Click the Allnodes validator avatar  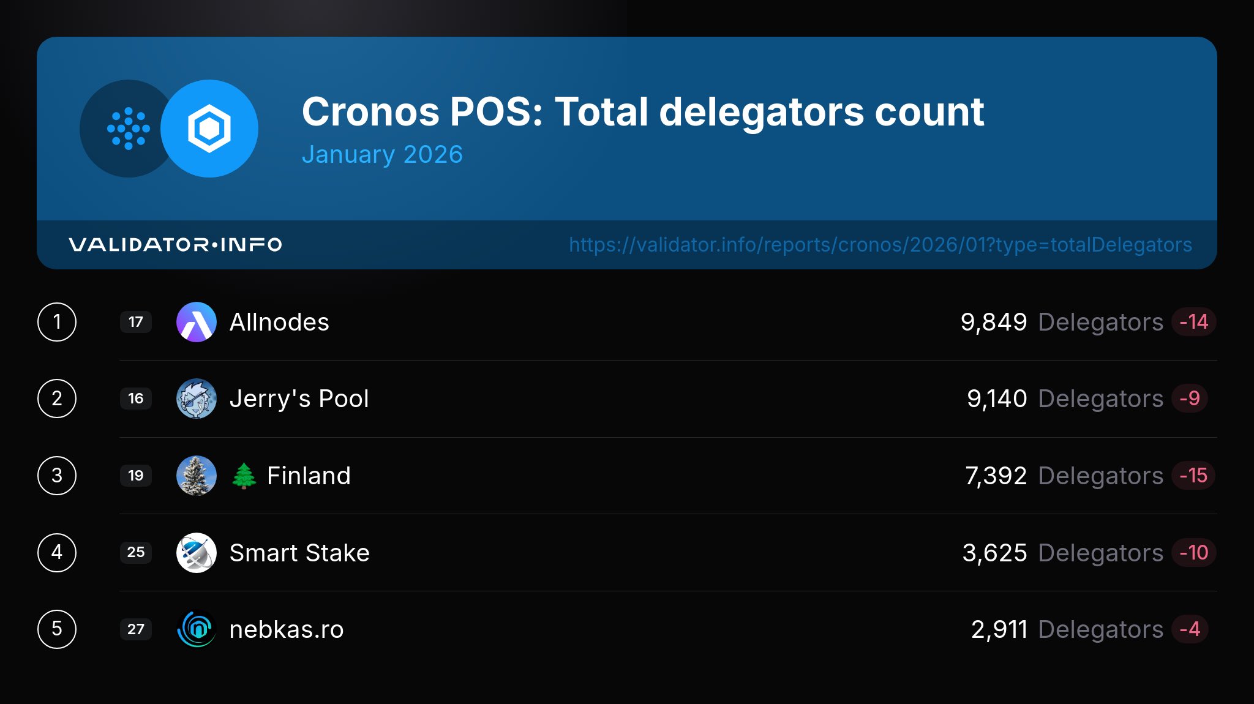click(197, 322)
